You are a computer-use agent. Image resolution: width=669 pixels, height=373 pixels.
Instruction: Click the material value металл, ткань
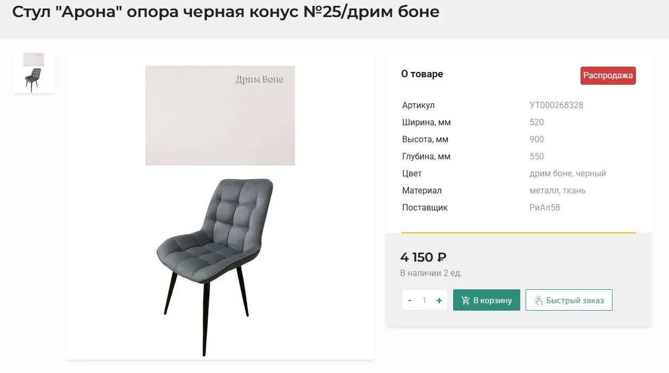tap(558, 191)
